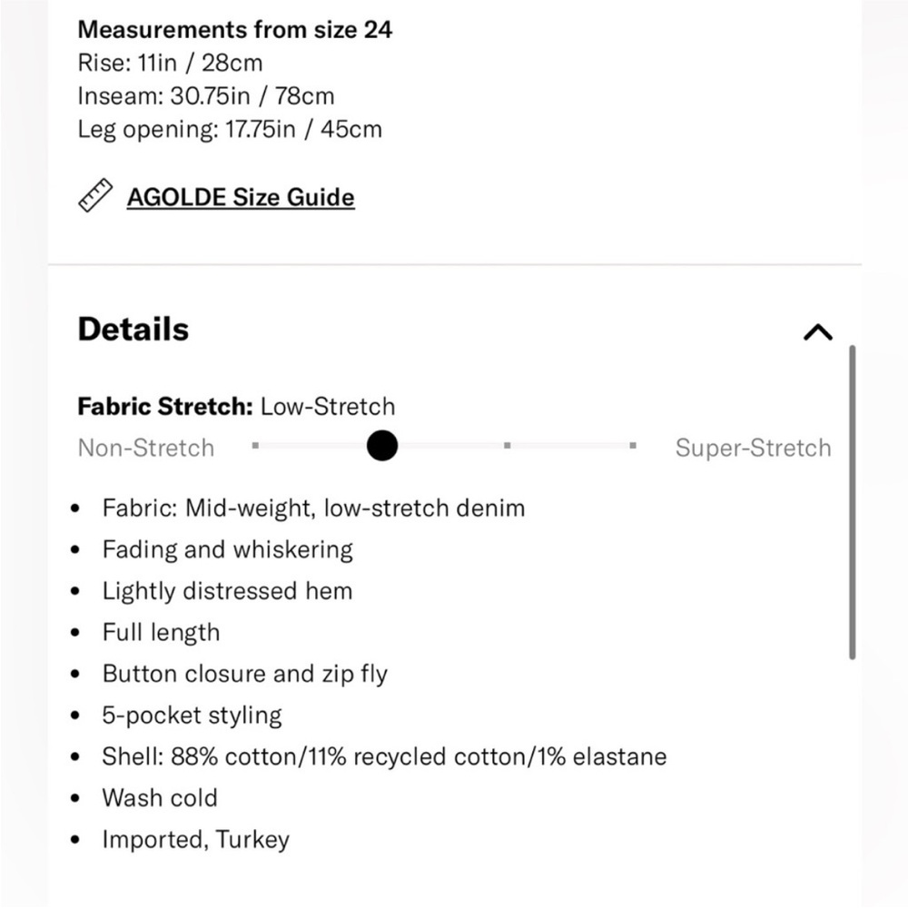Click the Leg opening measurement line

[x=230, y=129]
